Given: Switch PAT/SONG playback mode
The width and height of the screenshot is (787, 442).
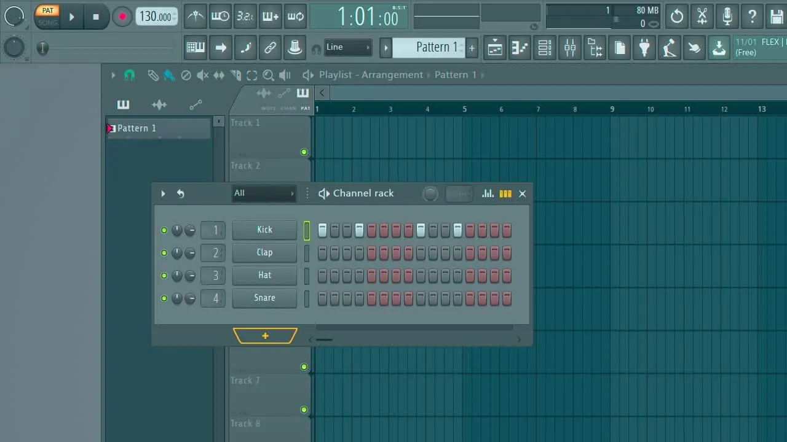Looking at the screenshot, I should [x=47, y=16].
